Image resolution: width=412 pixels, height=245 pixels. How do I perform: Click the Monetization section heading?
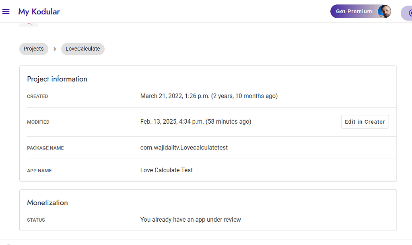pyautogui.click(x=47, y=202)
